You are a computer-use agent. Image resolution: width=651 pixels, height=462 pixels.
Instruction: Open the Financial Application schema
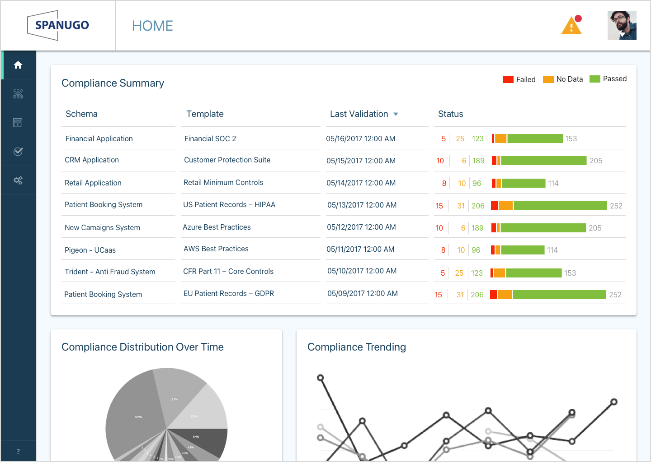99,139
